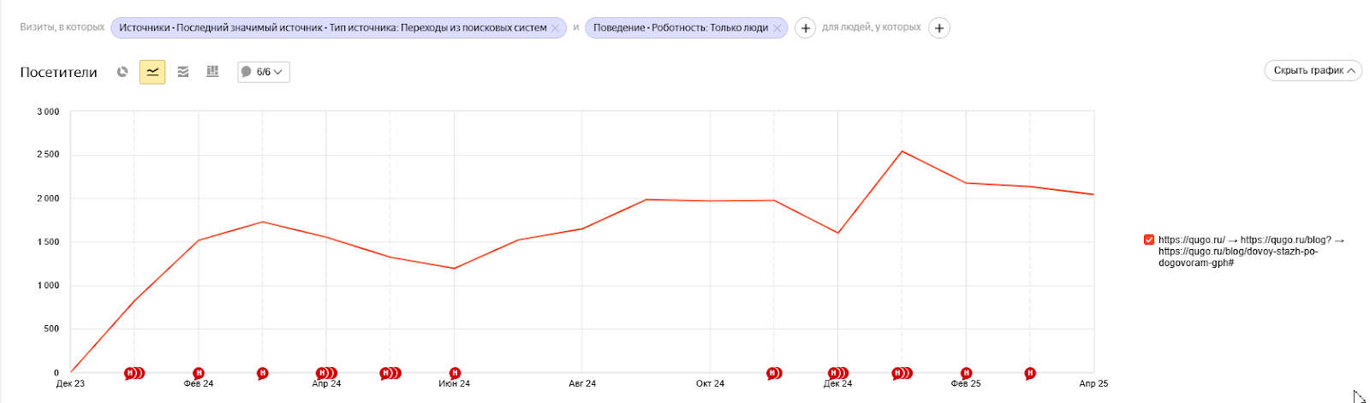This screenshot has width=1370, height=403.
Task: Select the line chart view icon
Action: coord(152,72)
